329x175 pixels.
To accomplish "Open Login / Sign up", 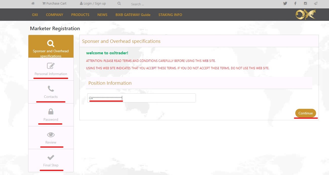I will 93,4.
